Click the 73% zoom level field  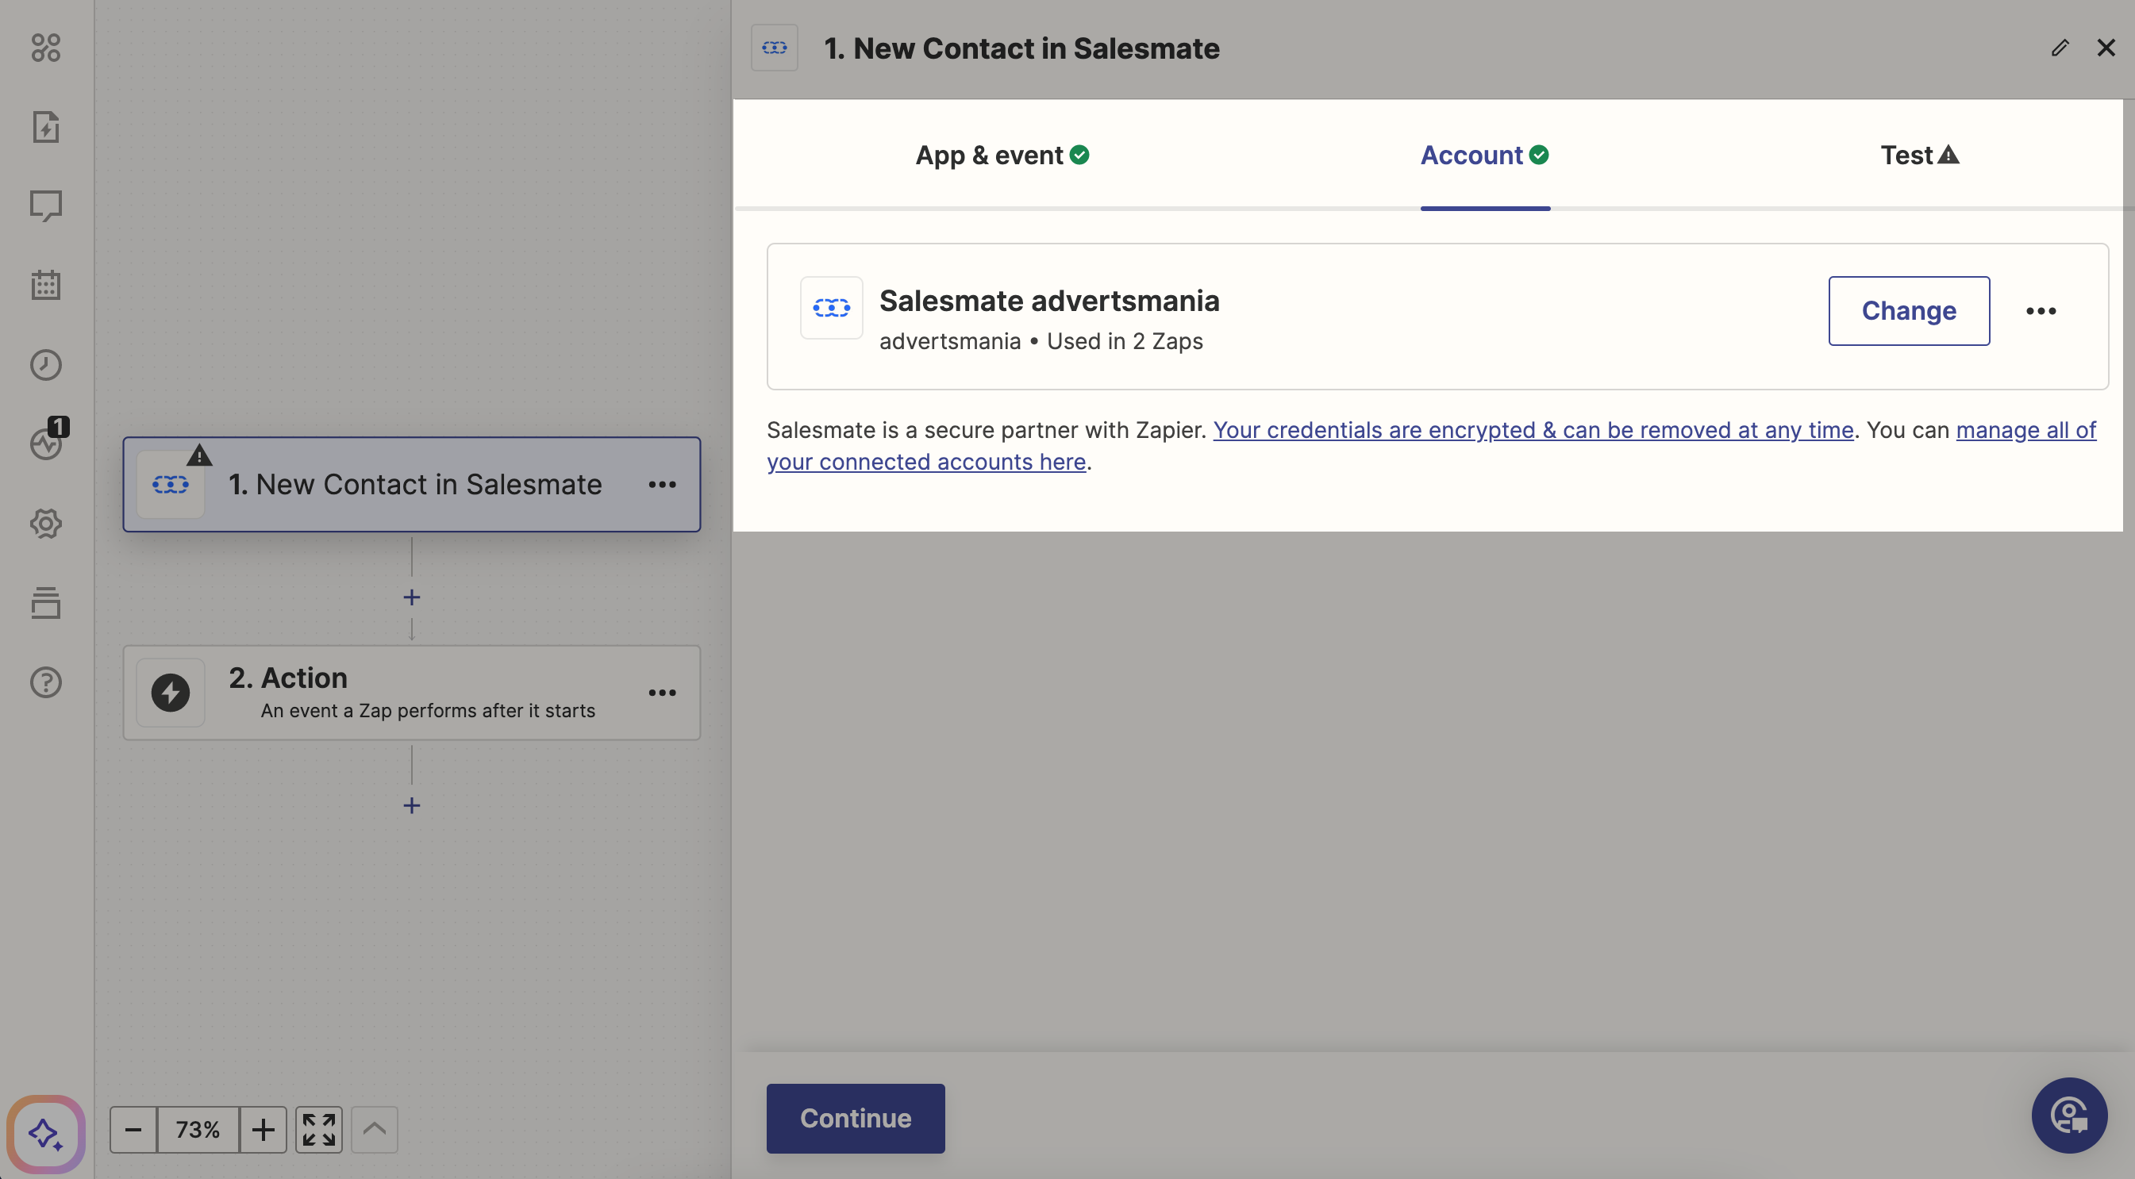click(198, 1129)
